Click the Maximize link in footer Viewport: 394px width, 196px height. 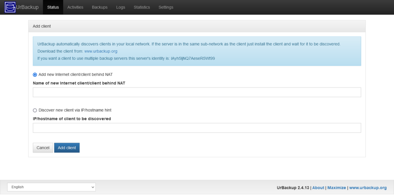[x=337, y=188]
